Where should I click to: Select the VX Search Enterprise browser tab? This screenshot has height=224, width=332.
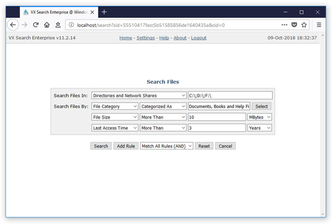coord(59,12)
